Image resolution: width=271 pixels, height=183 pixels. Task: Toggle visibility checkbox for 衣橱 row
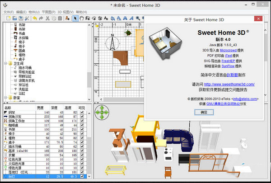tap(82, 155)
